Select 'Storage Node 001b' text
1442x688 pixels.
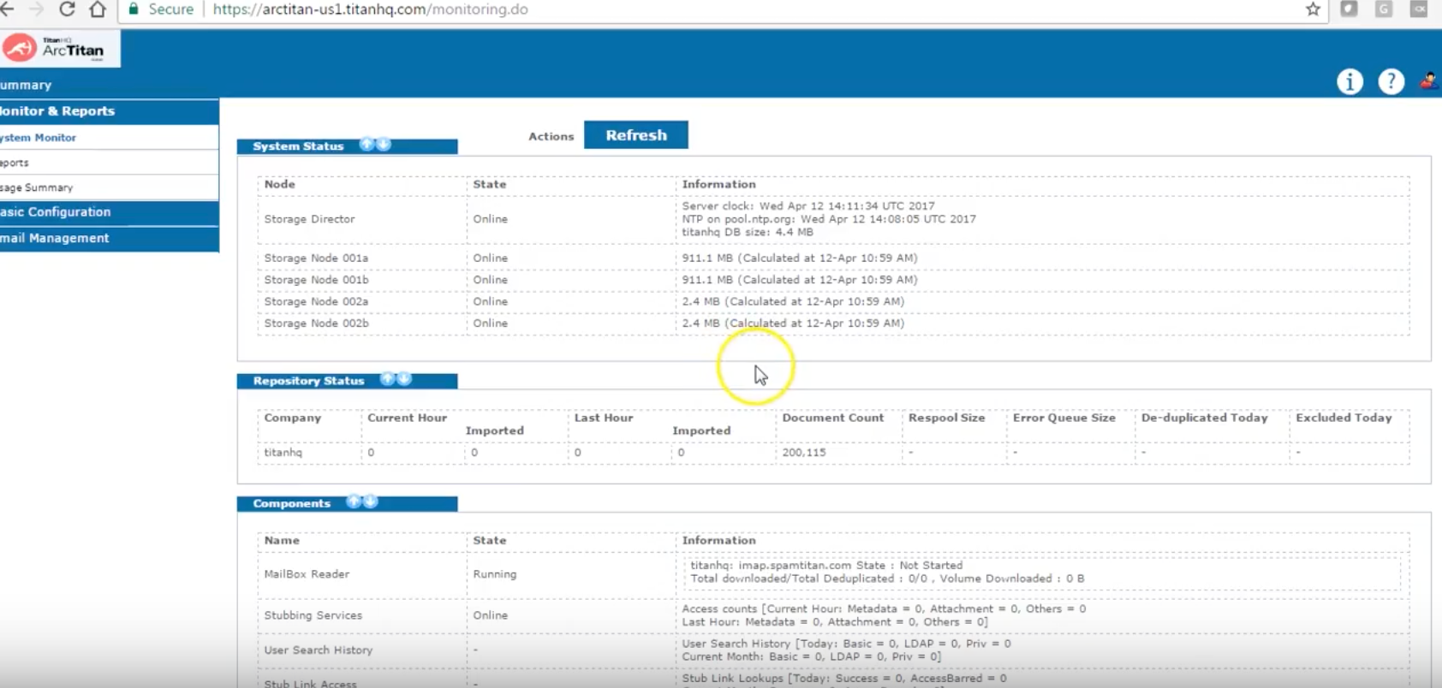pos(316,280)
